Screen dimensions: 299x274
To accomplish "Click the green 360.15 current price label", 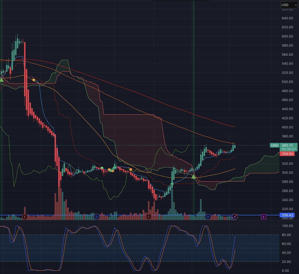I will [288, 146].
